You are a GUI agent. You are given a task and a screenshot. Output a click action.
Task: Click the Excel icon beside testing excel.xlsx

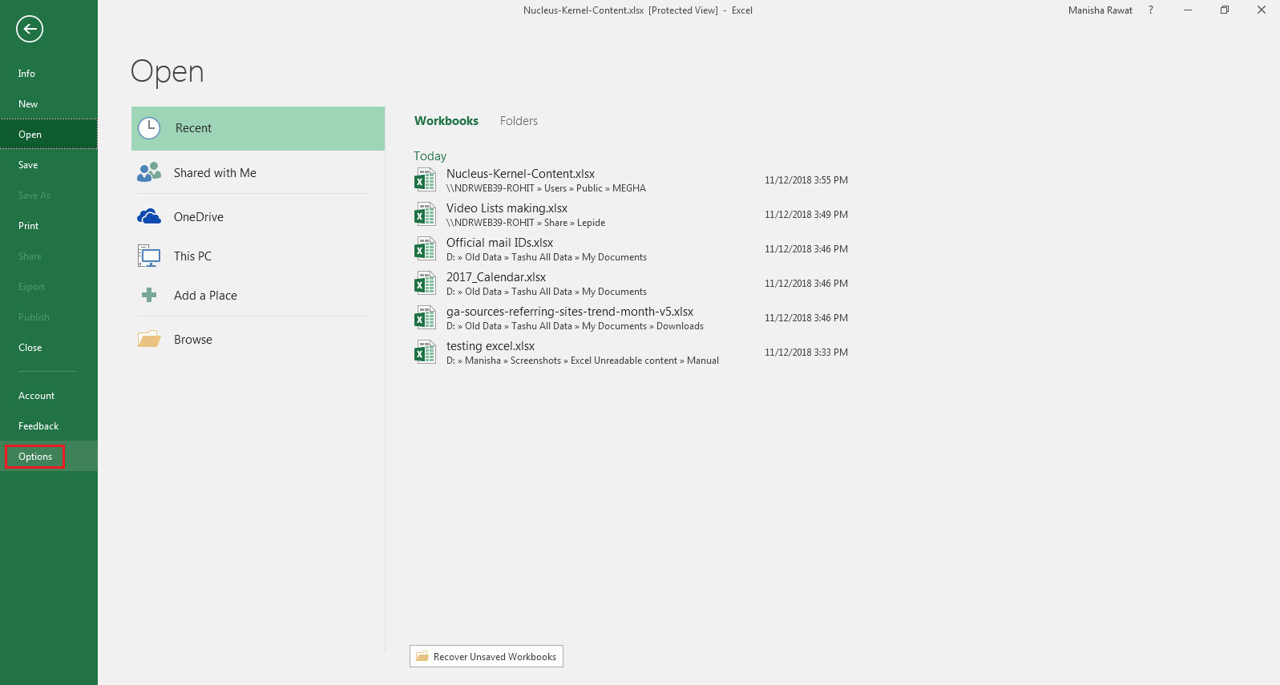pos(425,353)
